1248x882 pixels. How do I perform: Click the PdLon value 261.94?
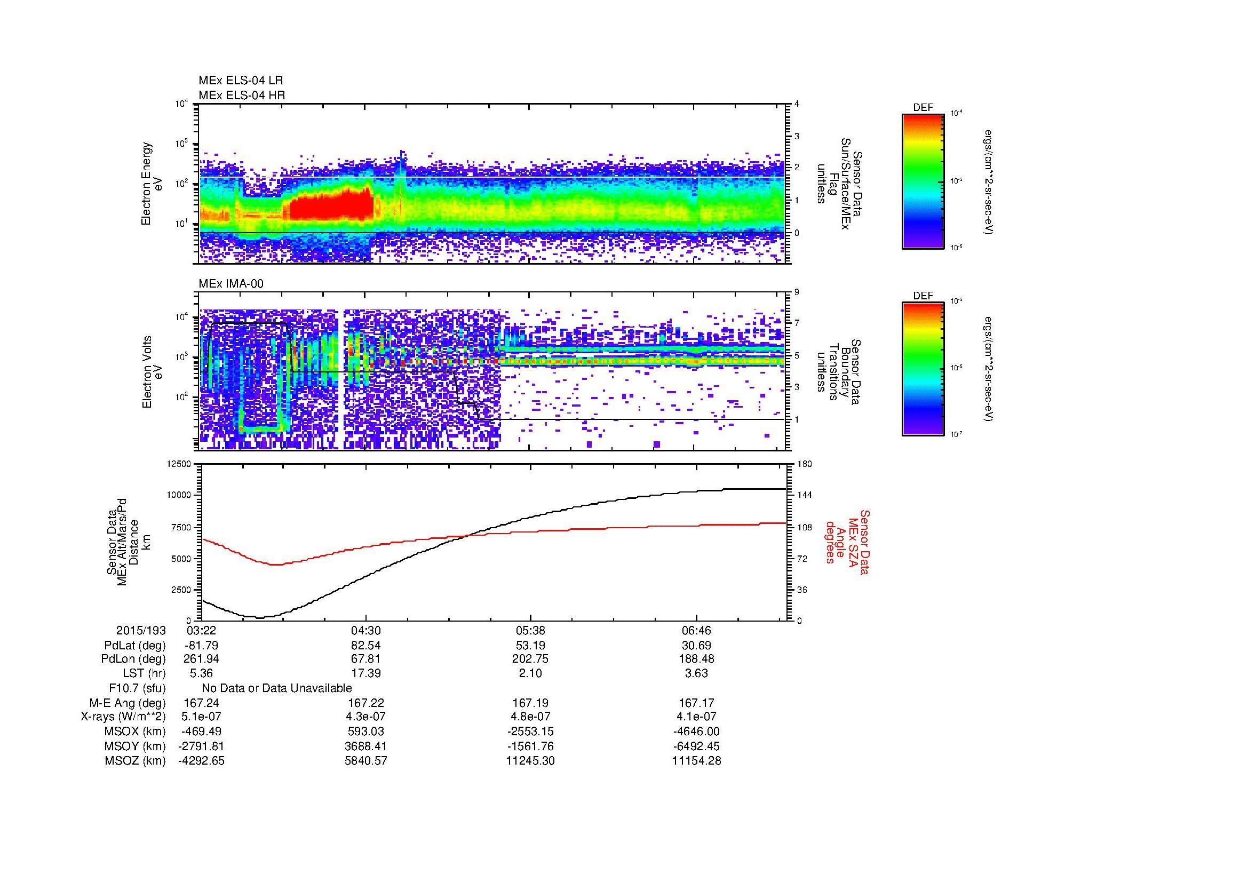point(202,659)
